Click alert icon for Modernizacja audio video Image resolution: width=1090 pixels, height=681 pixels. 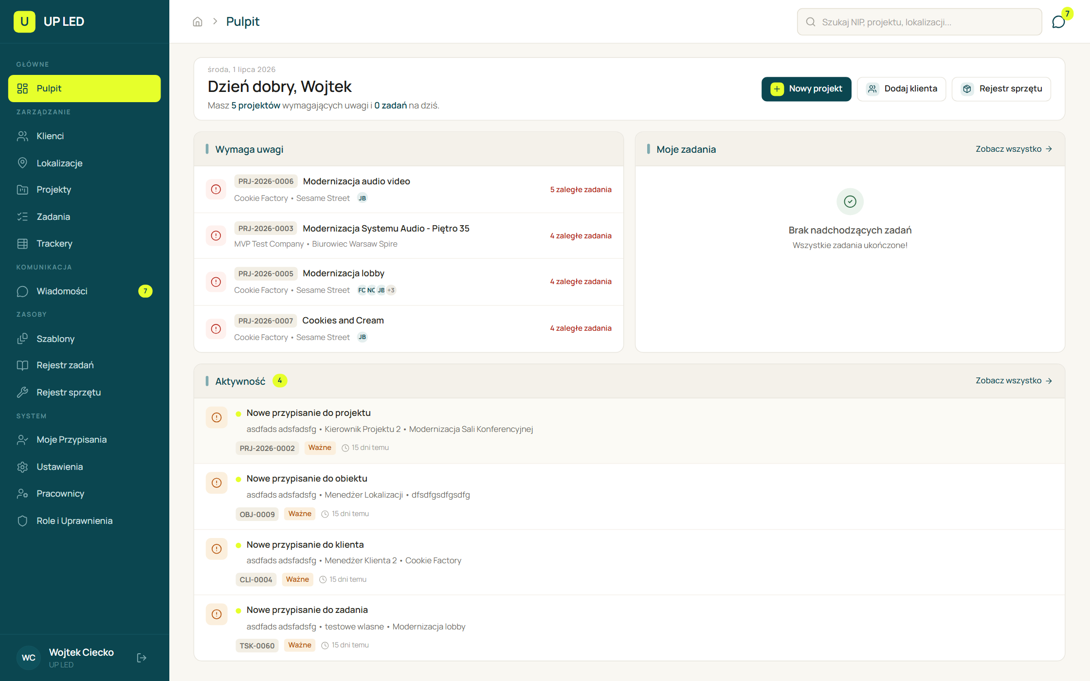click(x=216, y=189)
